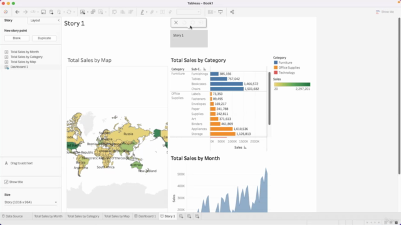
Task: Click the Story 1 caption box
Action: pyautogui.click(x=189, y=39)
